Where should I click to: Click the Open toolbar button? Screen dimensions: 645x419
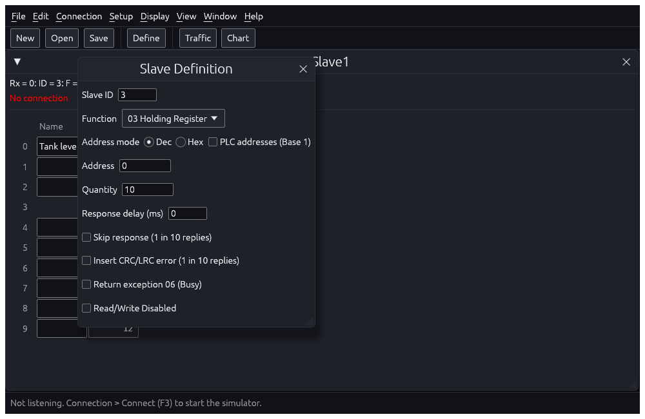point(62,38)
